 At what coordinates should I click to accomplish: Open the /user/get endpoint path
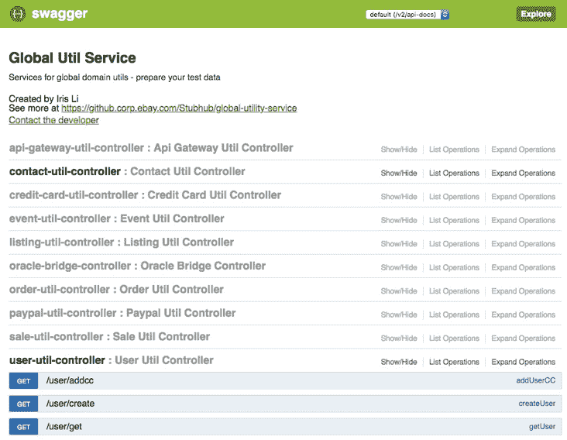pos(64,427)
